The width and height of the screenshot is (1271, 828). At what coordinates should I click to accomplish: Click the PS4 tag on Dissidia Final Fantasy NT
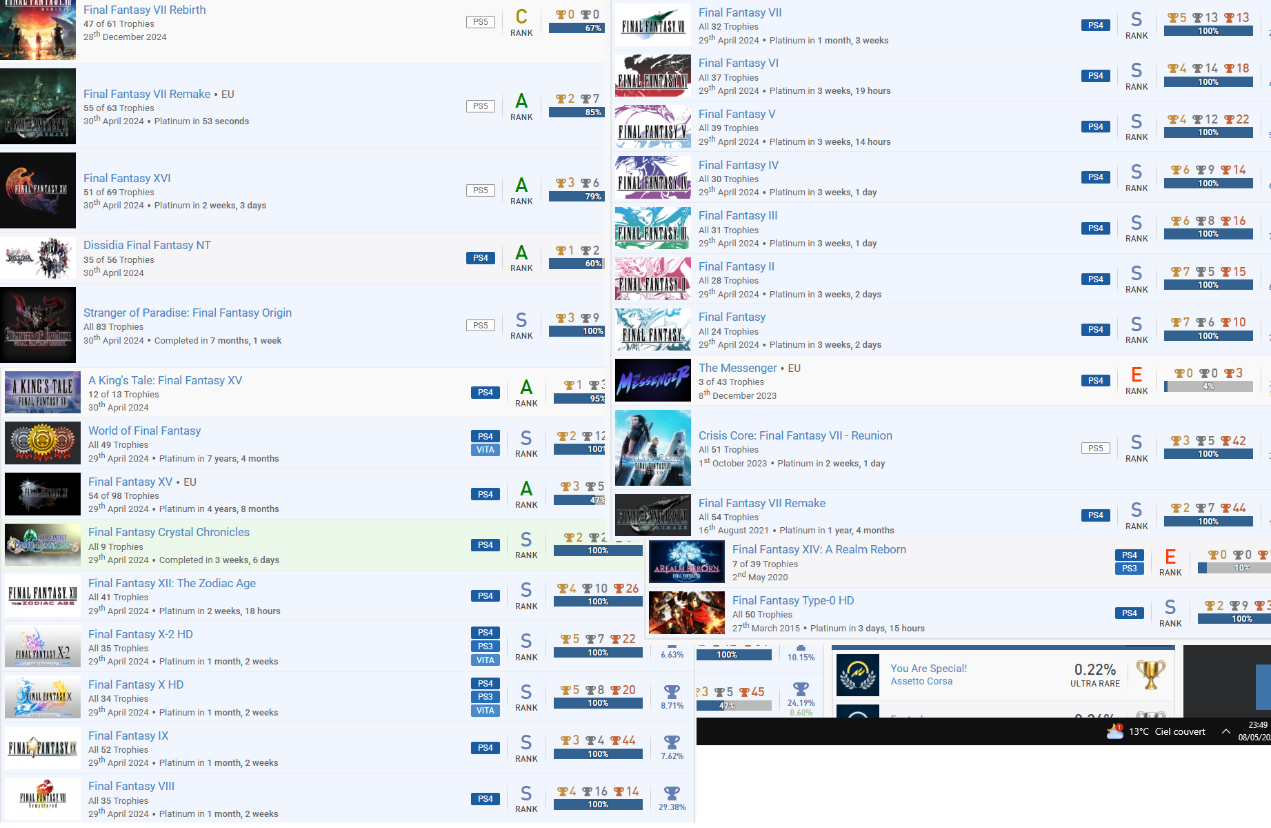(x=481, y=258)
